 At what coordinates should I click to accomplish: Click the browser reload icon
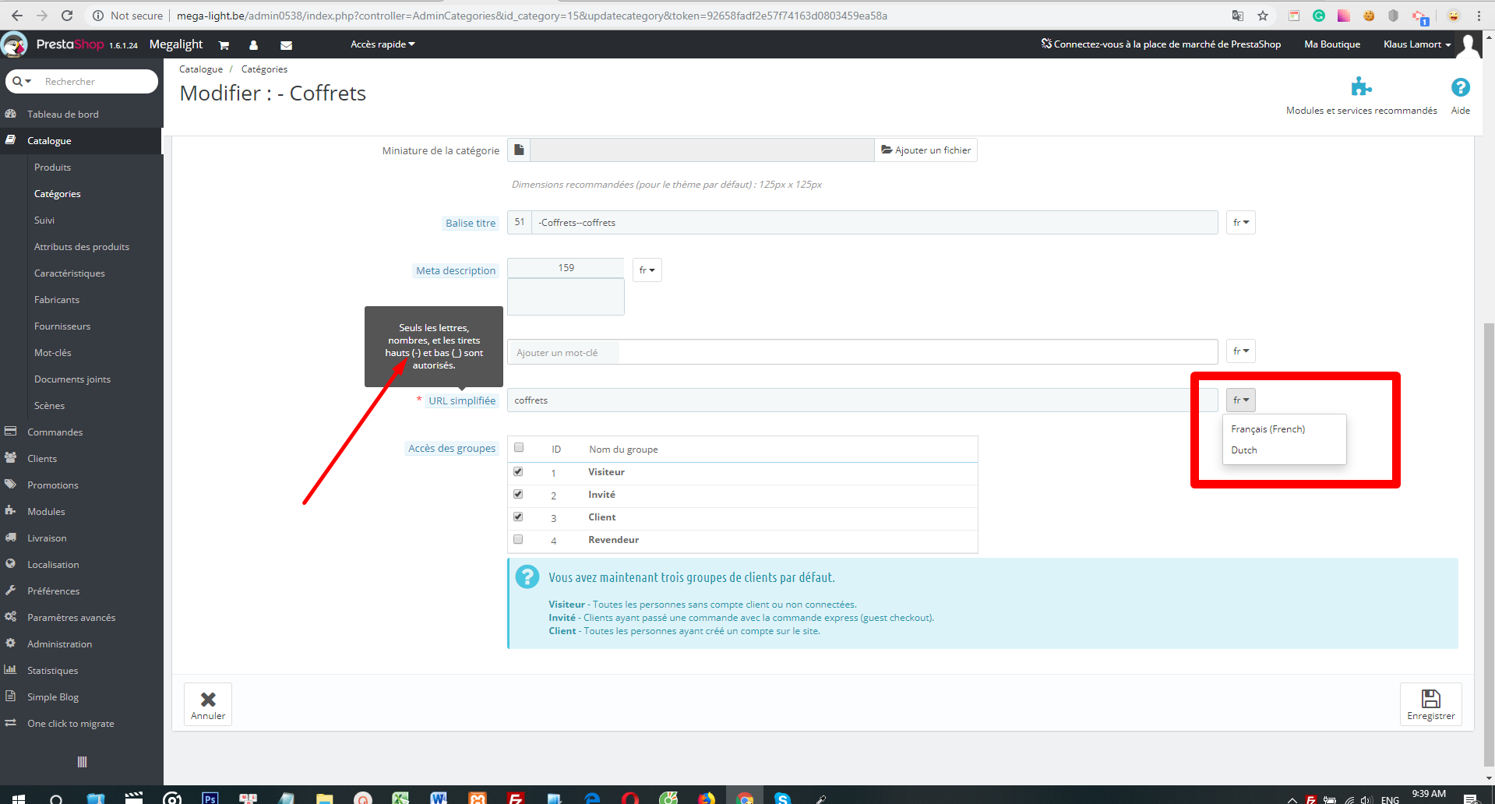click(x=67, y=16)
